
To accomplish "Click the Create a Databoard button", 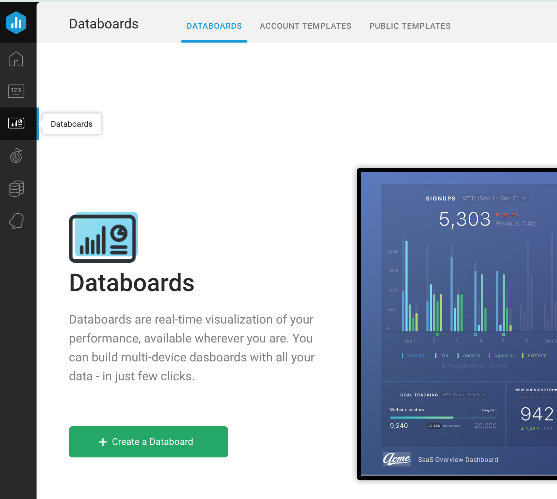I will (x=148, y=442).
